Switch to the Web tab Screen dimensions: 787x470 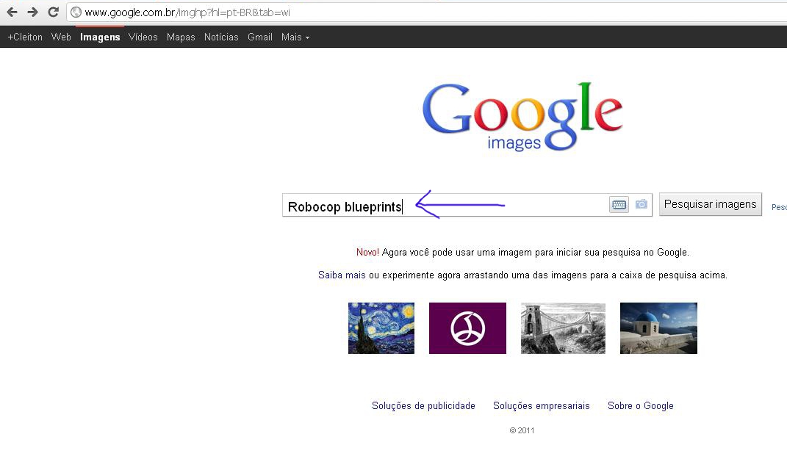[61, 37]
